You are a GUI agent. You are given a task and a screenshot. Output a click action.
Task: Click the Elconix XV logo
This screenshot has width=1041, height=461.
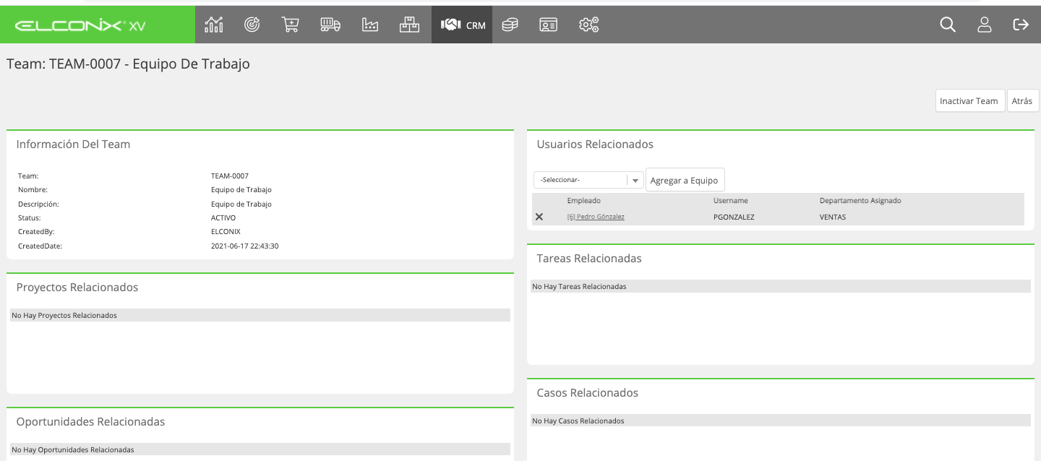(80, 25)
